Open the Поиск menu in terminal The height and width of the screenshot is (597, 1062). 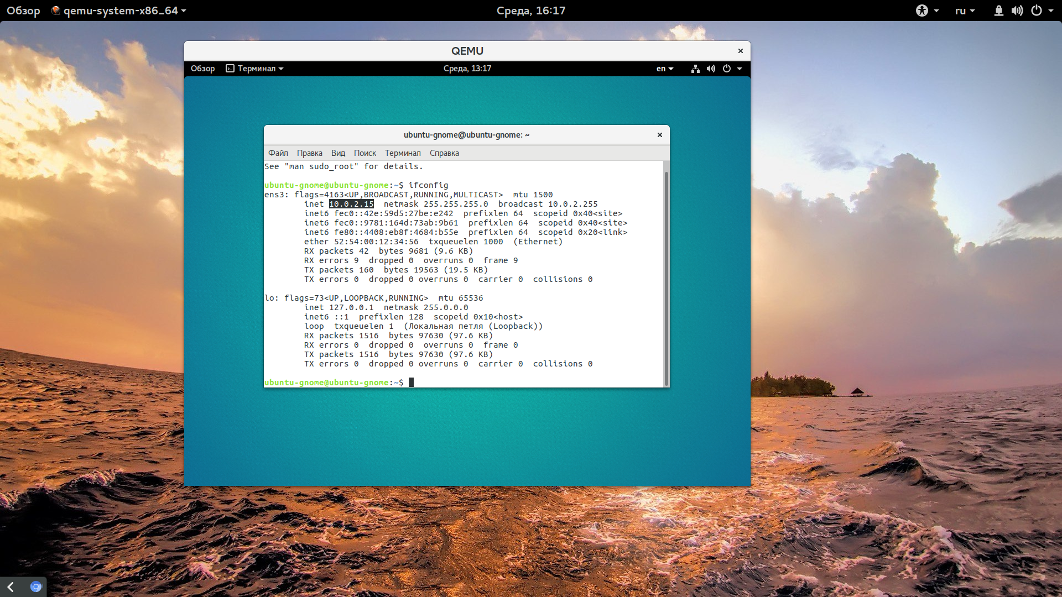[x=365, y=153]
